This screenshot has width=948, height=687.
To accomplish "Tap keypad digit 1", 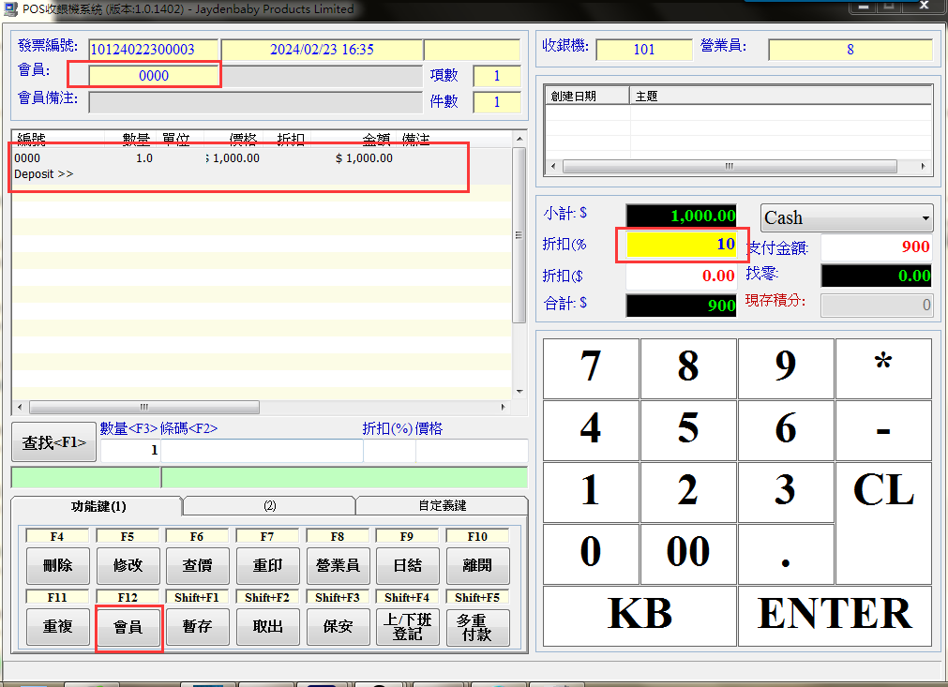I will pos(591,492).
